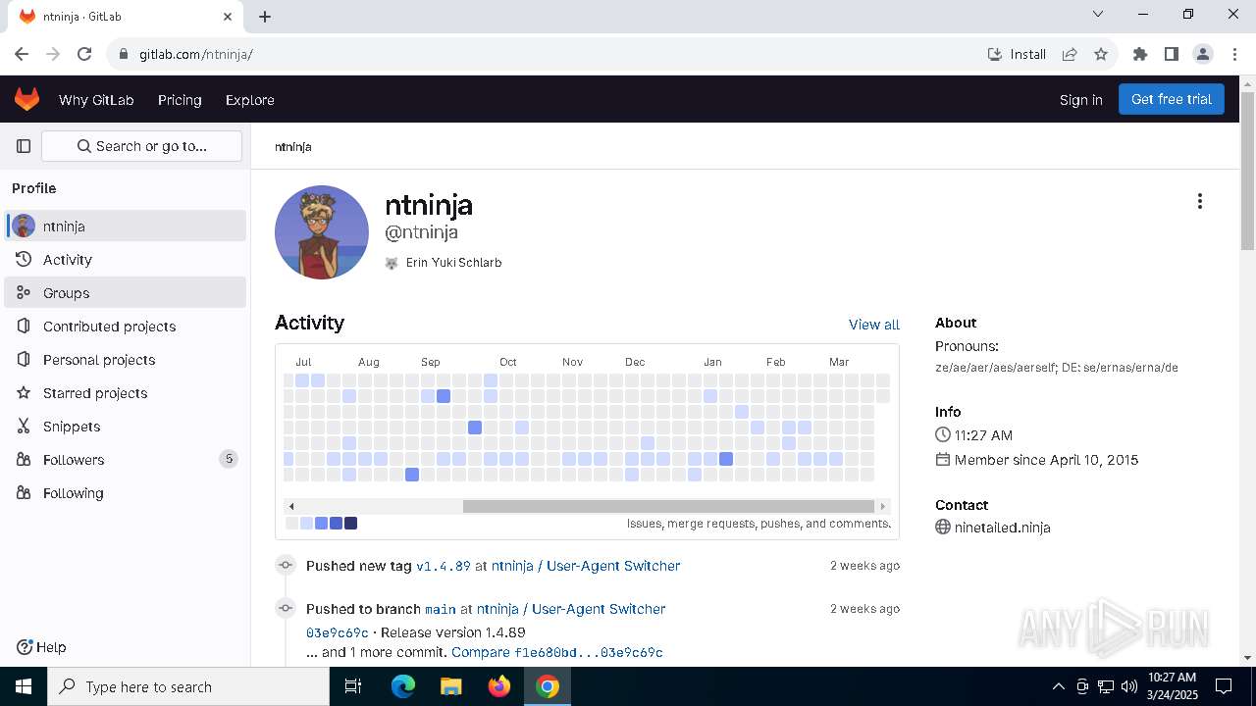This screenshot has width=1256, height=706.
Task: Share this page icon in the address bar
Action: point(1070,54)
